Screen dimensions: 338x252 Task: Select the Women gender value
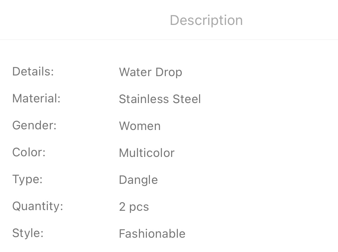[140, 126]
